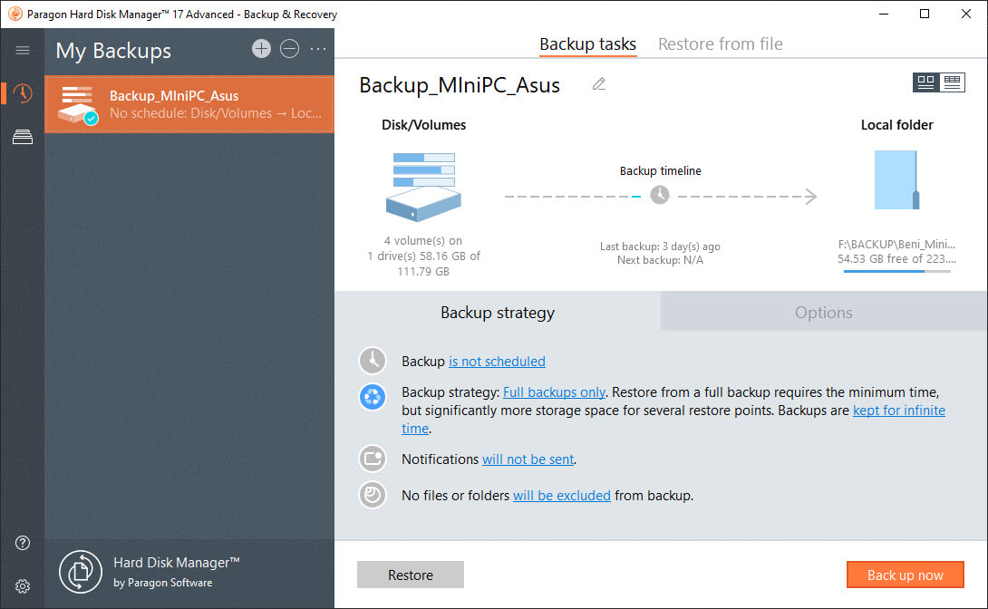Click the 'Full backups only' link

tap(555, 392)
